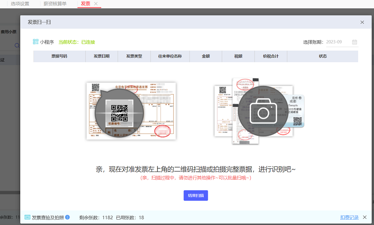This screenshot has height=225, width=374.
Task: Switch to the 选项设置 tab
Action: (20, 4)
